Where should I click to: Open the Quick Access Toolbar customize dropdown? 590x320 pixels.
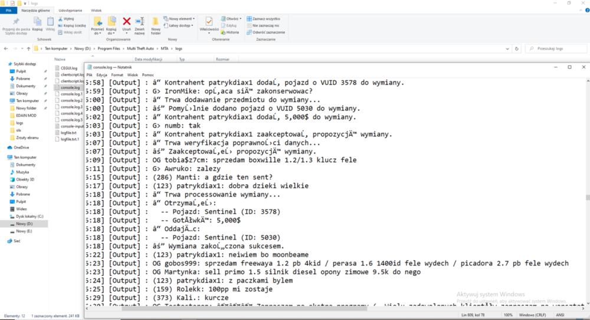tap(25, 4)
